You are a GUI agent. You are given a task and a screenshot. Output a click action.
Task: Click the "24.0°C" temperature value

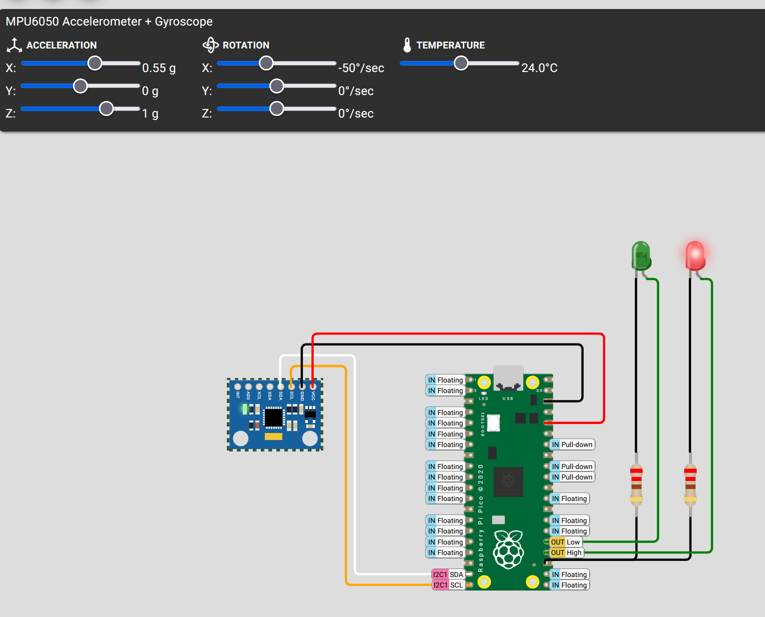pos(540,68)
